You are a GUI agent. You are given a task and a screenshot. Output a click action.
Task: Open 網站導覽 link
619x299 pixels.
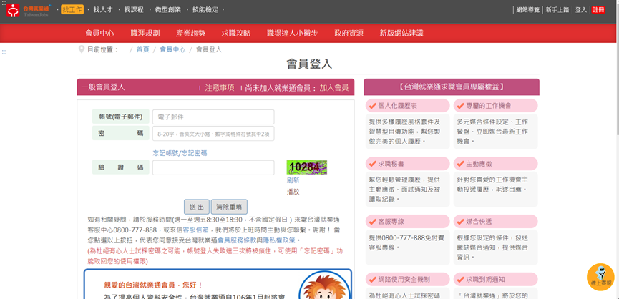click(528, 10)
